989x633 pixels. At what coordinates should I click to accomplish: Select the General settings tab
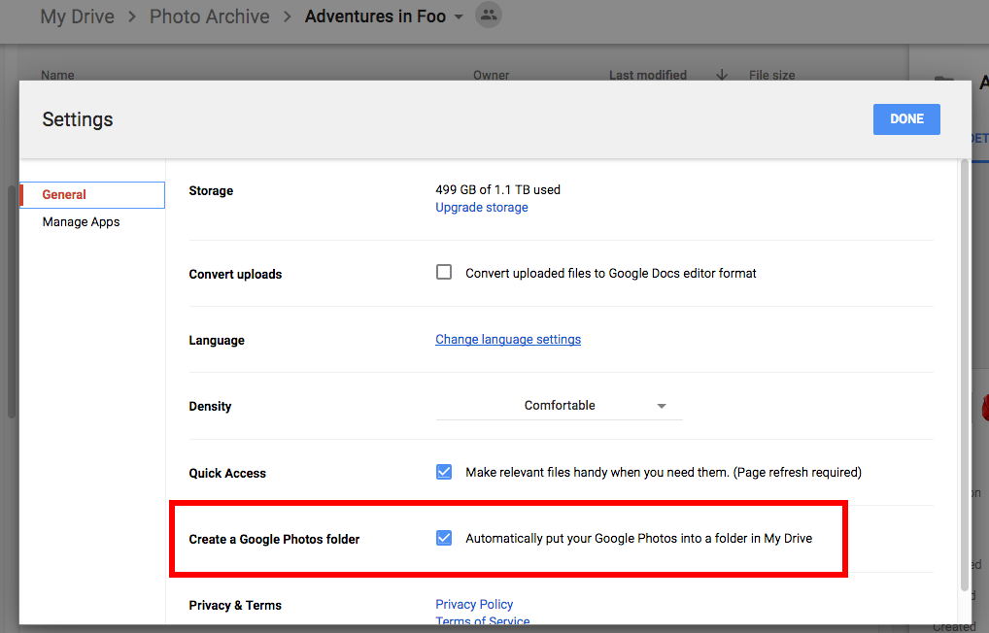pos(64,194)
